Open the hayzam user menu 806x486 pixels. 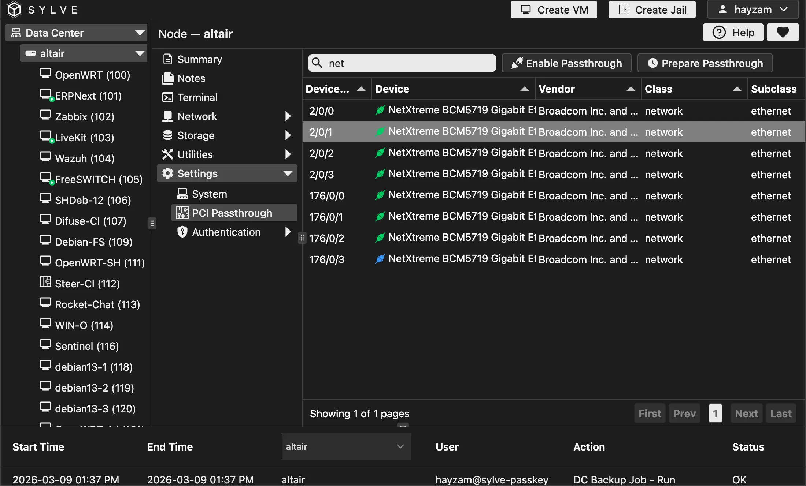753,10
